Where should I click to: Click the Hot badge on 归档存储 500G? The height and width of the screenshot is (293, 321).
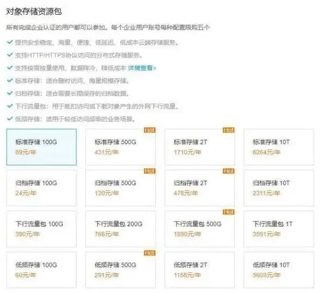[150, 171]
